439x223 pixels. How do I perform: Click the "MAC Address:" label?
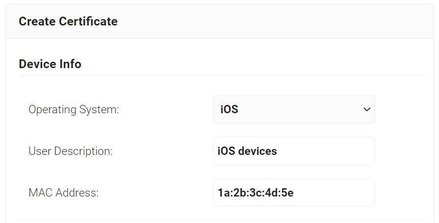point(64,193)
